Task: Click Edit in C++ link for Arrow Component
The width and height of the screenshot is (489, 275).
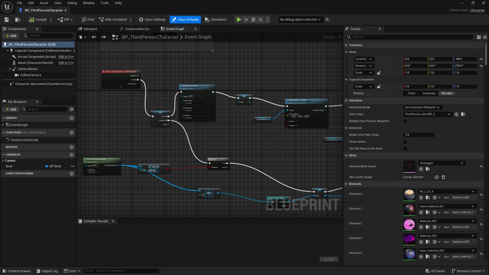Action: [66, 57]
